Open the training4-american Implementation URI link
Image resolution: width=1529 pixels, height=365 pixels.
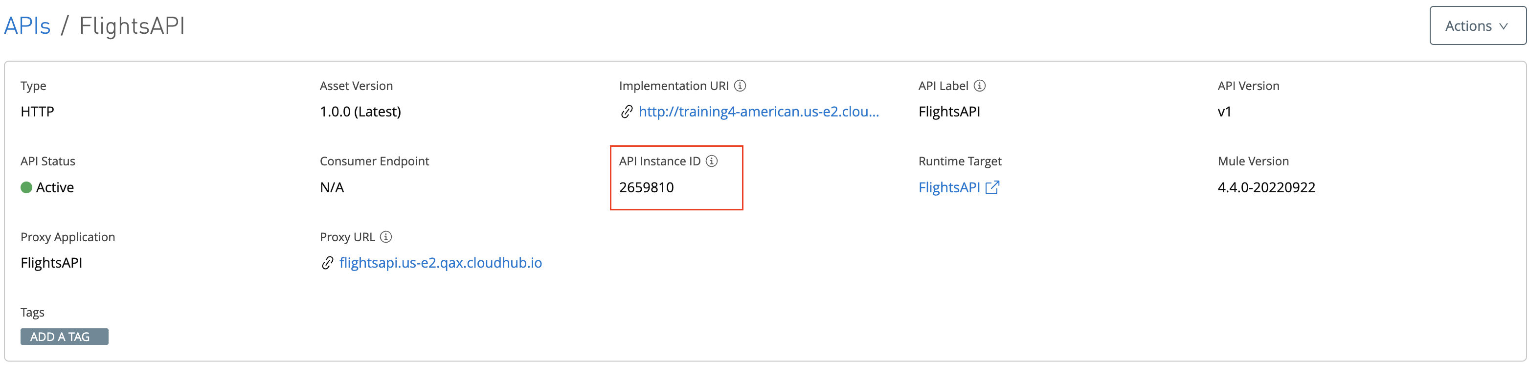tap(759, 112)
